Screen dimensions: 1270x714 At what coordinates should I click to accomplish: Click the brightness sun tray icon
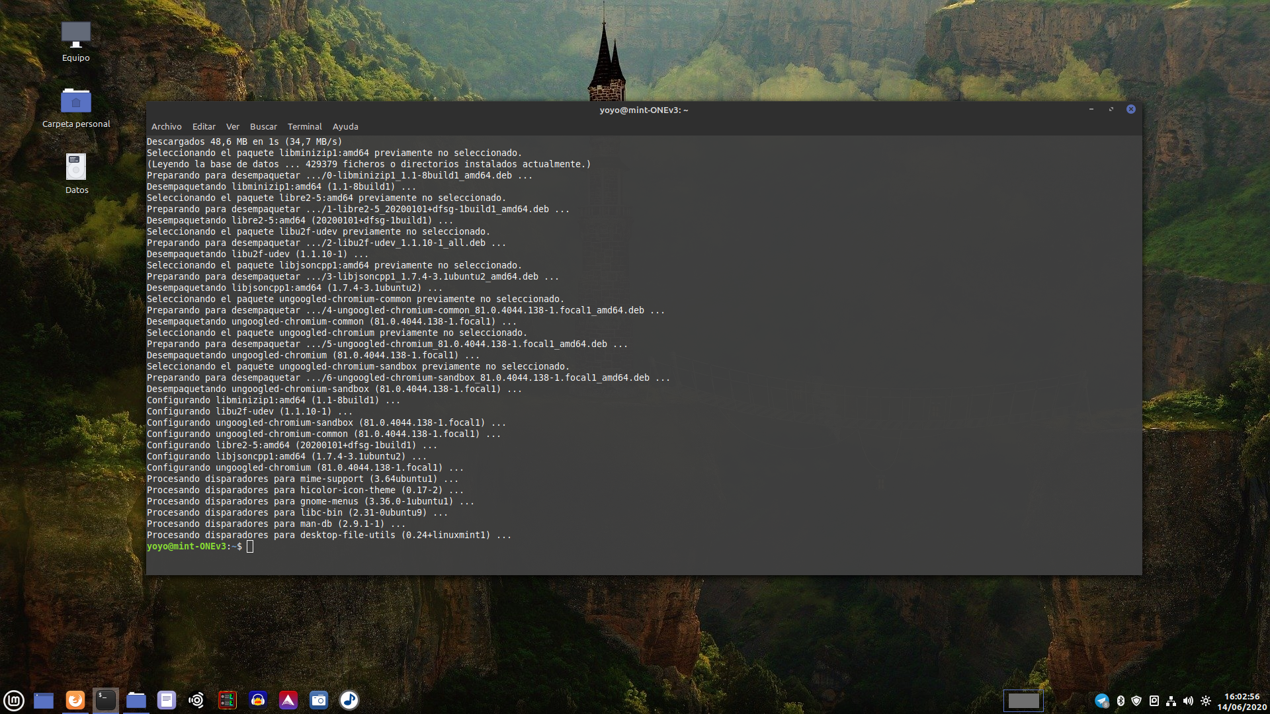tap(1206, 701)
